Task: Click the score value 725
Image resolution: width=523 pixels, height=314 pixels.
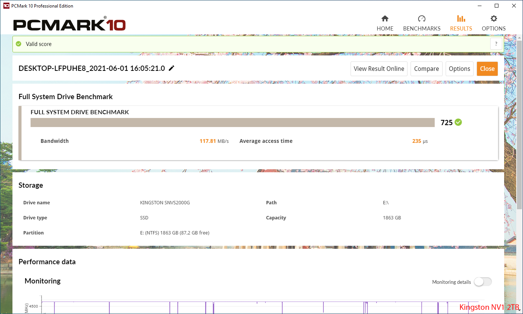Action: tap(447, 123)
